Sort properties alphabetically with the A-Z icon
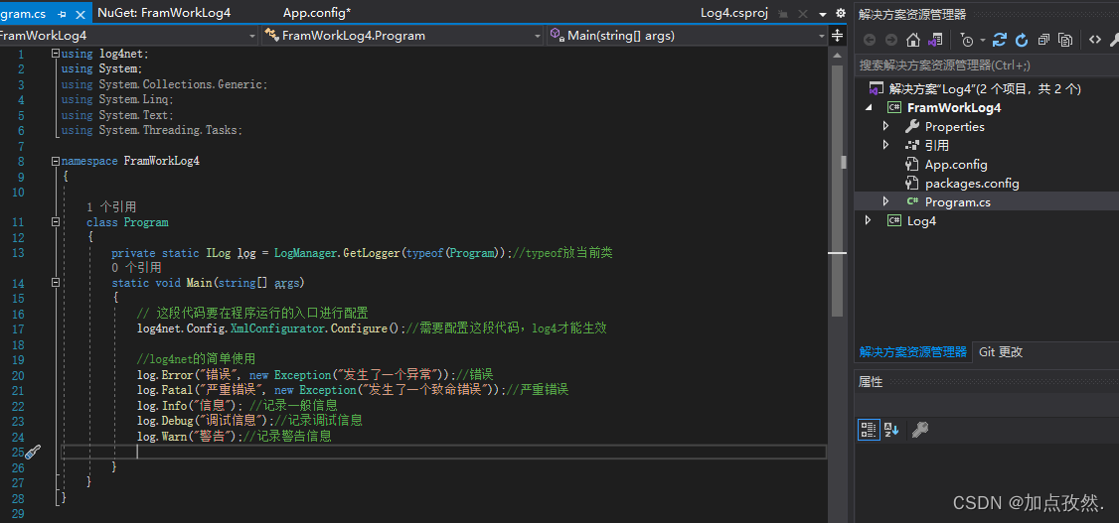 tap(891, 430)
